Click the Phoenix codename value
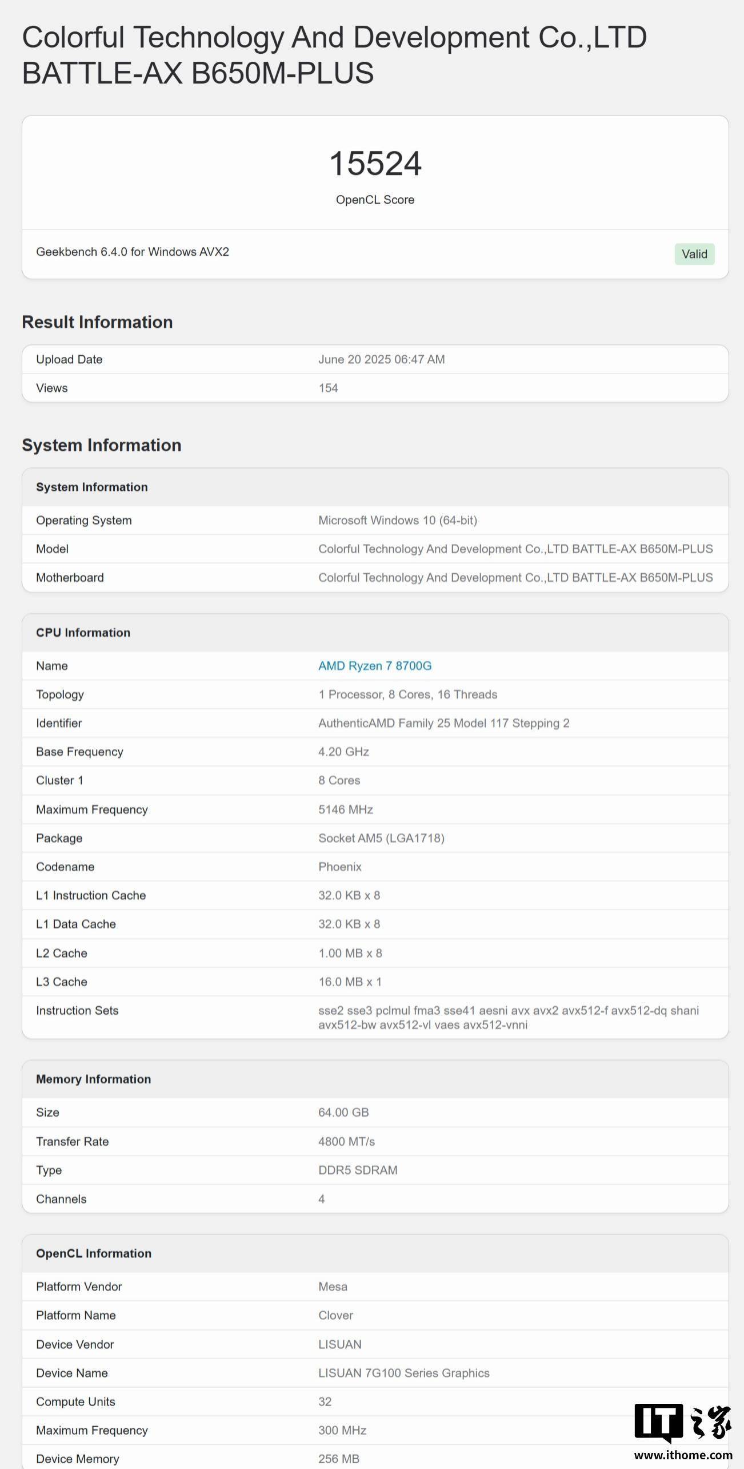The width and height of the screenshot is (744, 1469). [340, 867]
